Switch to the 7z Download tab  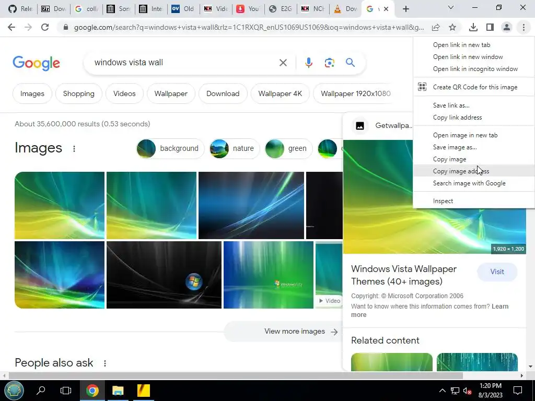point(54,9)
